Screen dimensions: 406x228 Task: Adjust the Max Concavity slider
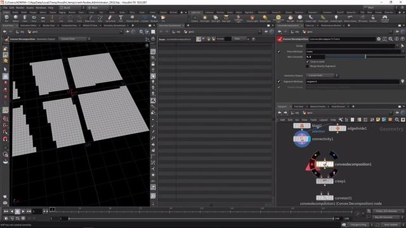[x=365, y=56]
